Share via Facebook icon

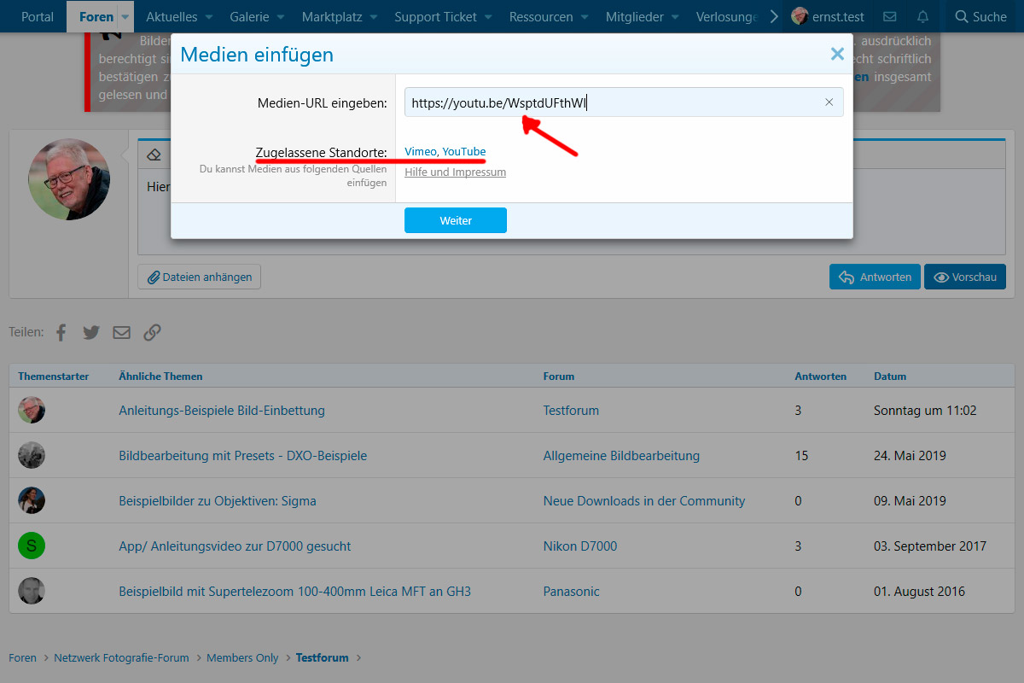61,333
